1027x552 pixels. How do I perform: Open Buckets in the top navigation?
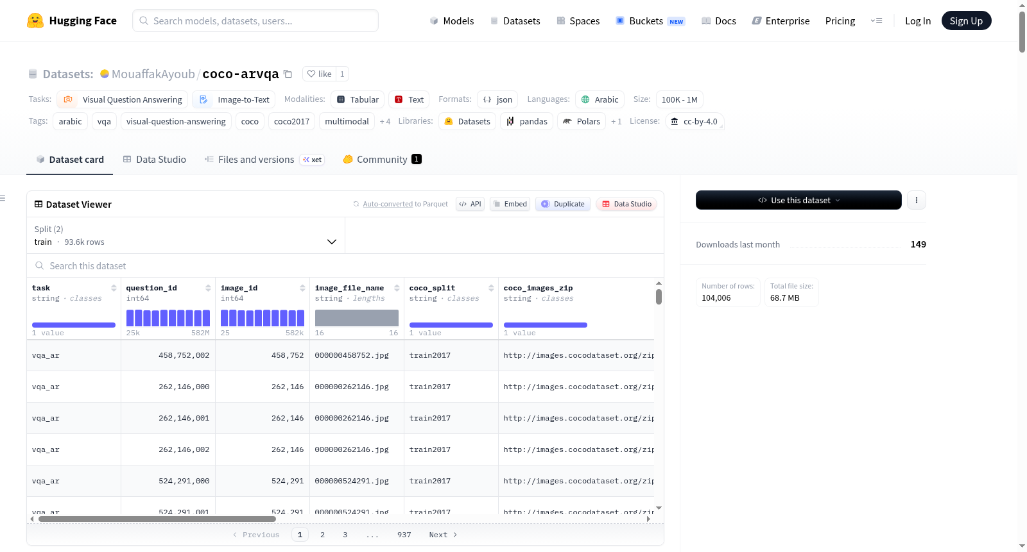pos(650,21)
